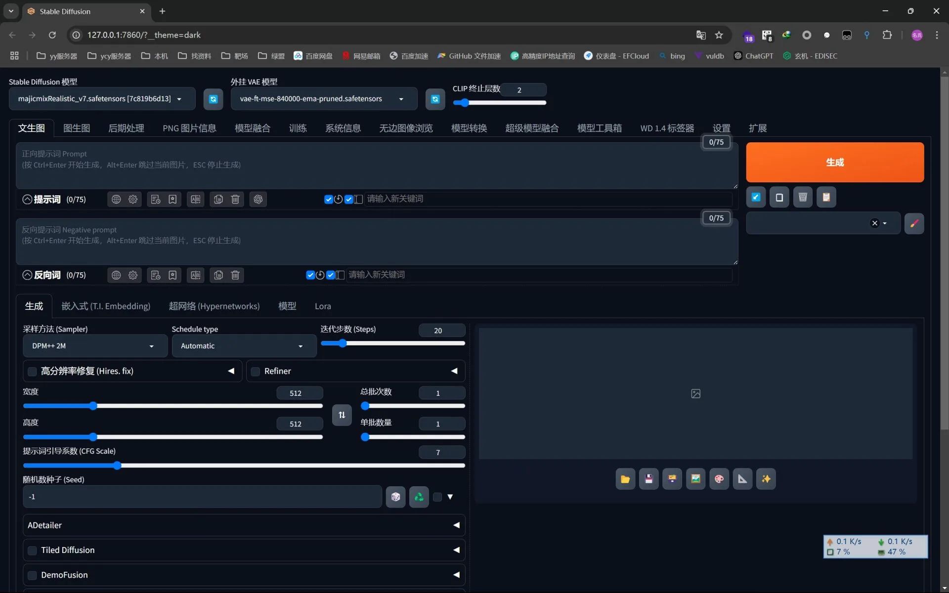
Task: Click the translate A|B icon in 提示词 toolbar
Action: pos(196,199)
